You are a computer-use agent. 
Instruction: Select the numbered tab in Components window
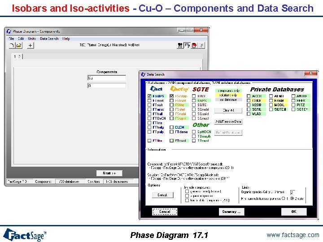point(17,56)
